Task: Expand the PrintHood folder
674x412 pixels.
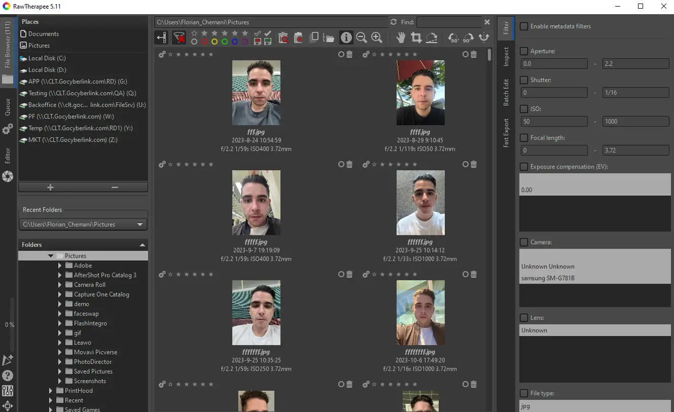Action: tap(51, 391)
